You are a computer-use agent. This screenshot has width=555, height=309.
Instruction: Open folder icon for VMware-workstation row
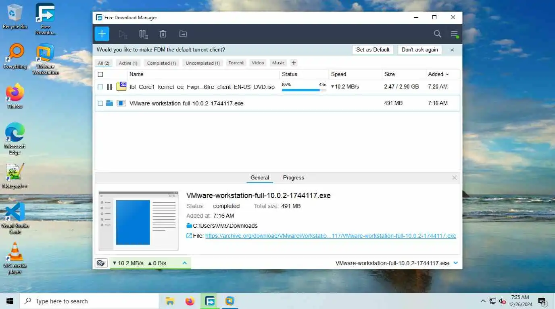(109, 103)
